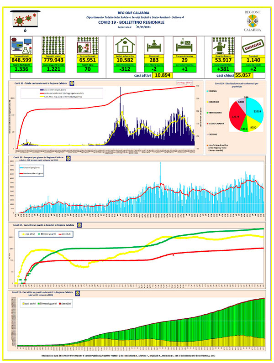The width and height of the screenshot is (274, 363).
Task: Select the casi attivi value 10.894
Action: pyautogui.click(x=162, y=75)
